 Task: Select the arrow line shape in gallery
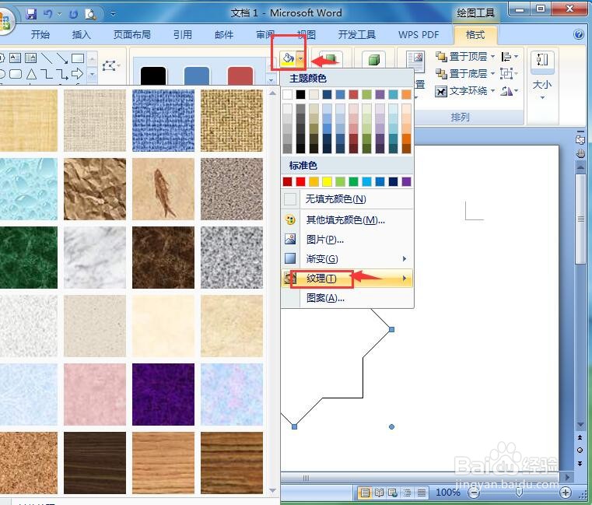[x=62, y=58]
